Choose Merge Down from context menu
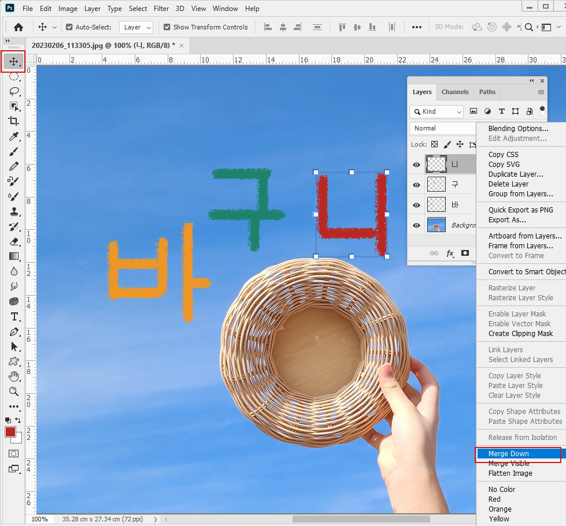 521,453
